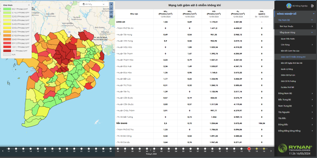
Task: Toggle the 3D cube map view icon
Action: (x=111, y=16)
